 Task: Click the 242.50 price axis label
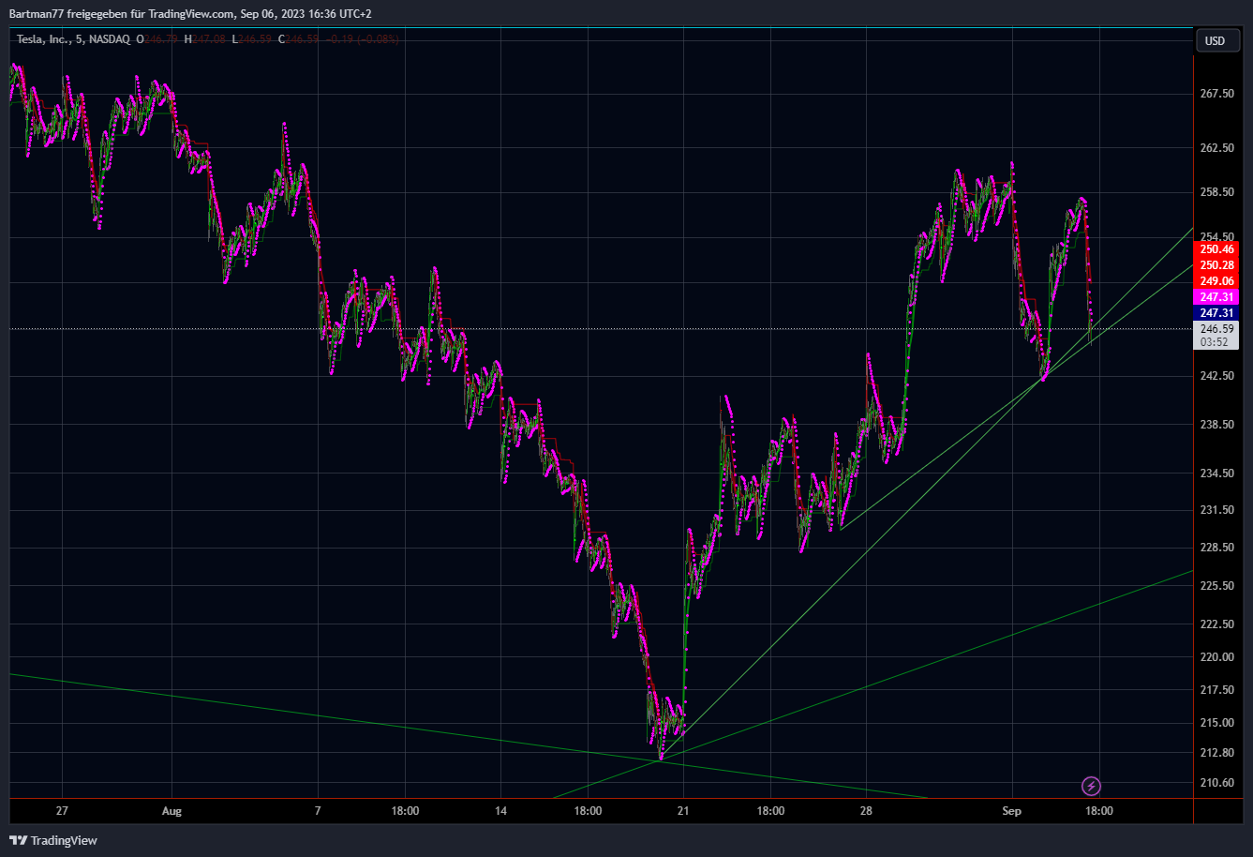pos(1216,376)
